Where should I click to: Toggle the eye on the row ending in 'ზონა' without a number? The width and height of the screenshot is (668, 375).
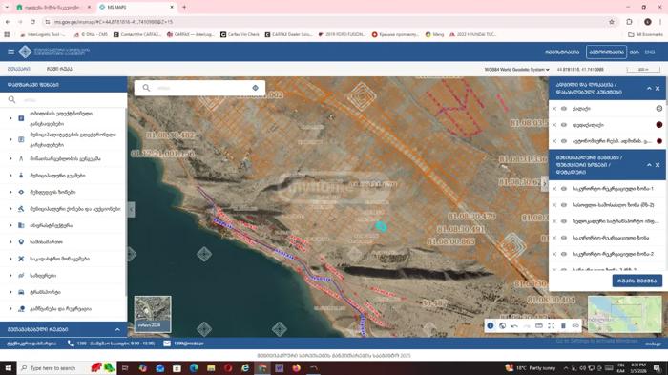click(564, 238)
